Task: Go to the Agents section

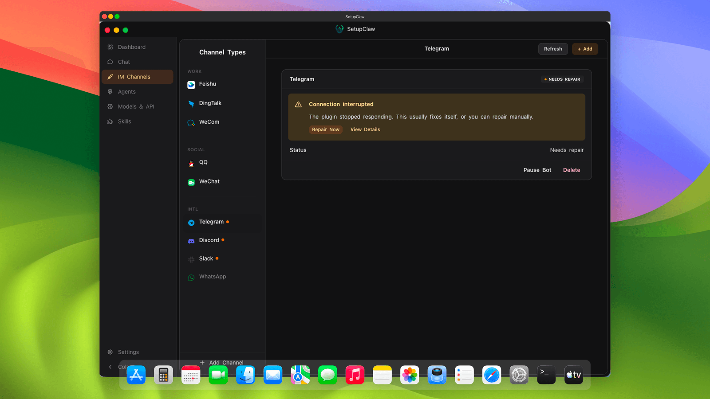Action: [x=137, y=92]
